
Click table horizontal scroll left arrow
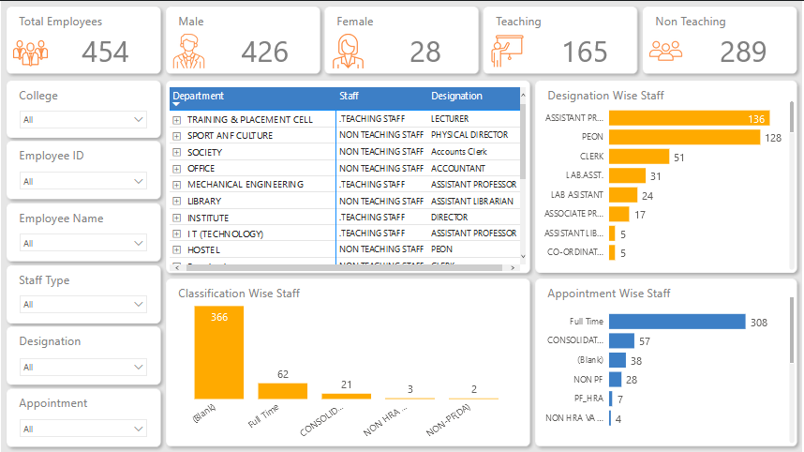177,267
